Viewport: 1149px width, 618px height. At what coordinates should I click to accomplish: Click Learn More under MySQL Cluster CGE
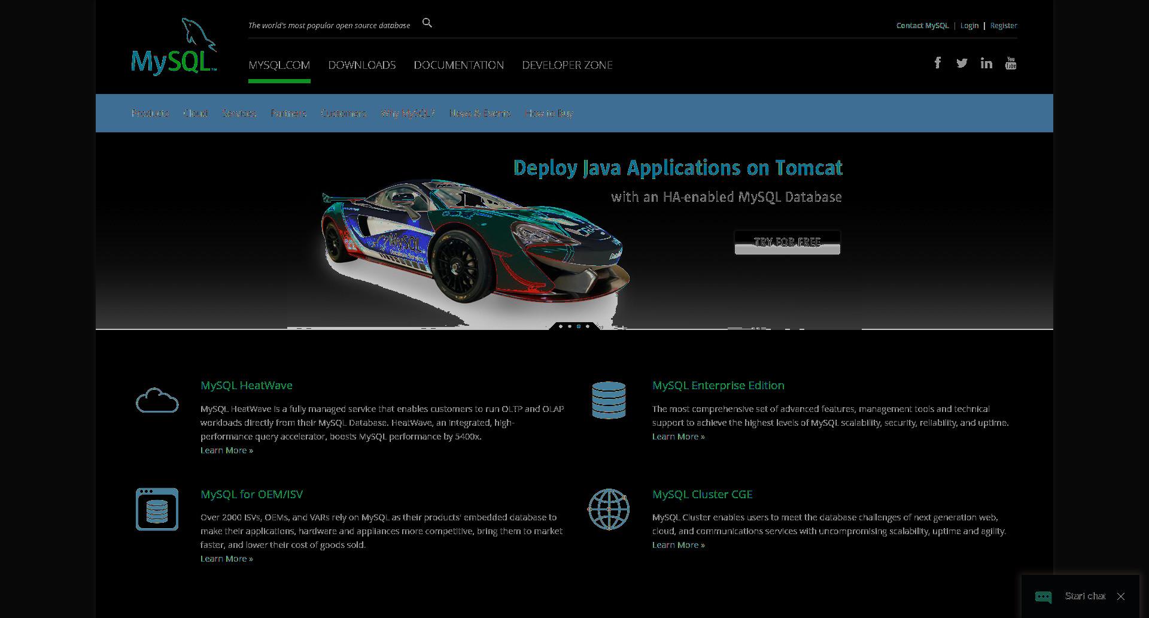pos(679,545)
